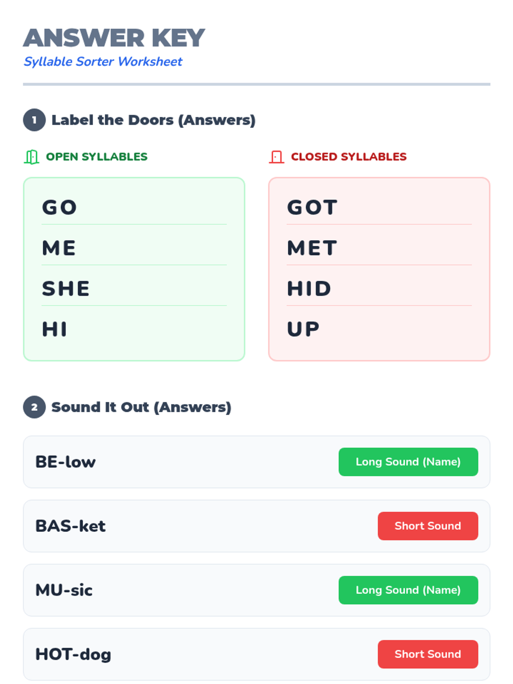Click the Long Sound (Name) badge for MU-sic
Image resolution: width=513 pixels, height=684 pixels.
pos(408,590)
